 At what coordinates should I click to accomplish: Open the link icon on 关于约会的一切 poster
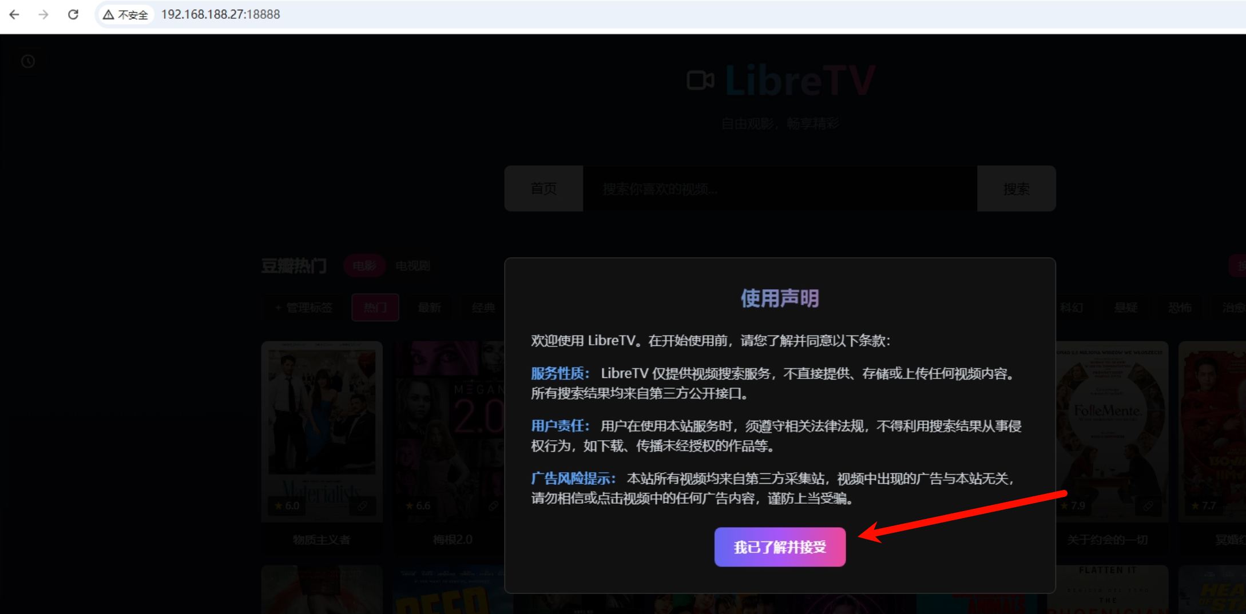(1148, 505)
